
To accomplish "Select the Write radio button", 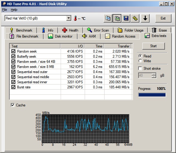I will [x=140, y=61].
